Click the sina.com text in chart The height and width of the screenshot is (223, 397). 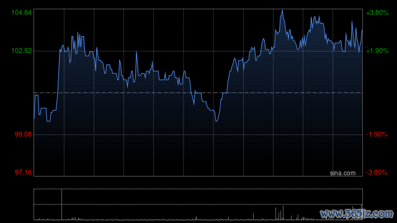(342, 173)
